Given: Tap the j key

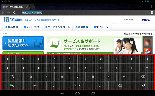Looking at the screenshot, I should [101, 68].
